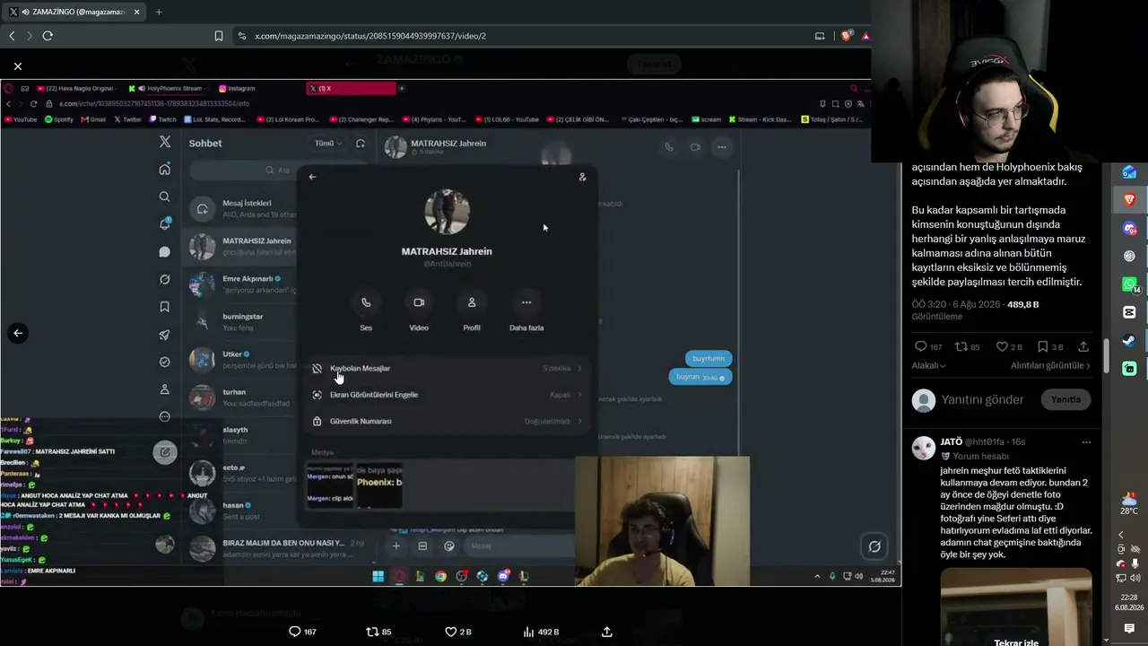
Task: Open Brave from the taskbar
Action: [x=1129, y=199]
